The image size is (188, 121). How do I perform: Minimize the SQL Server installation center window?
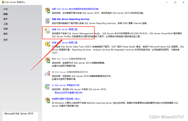point(167,2)
